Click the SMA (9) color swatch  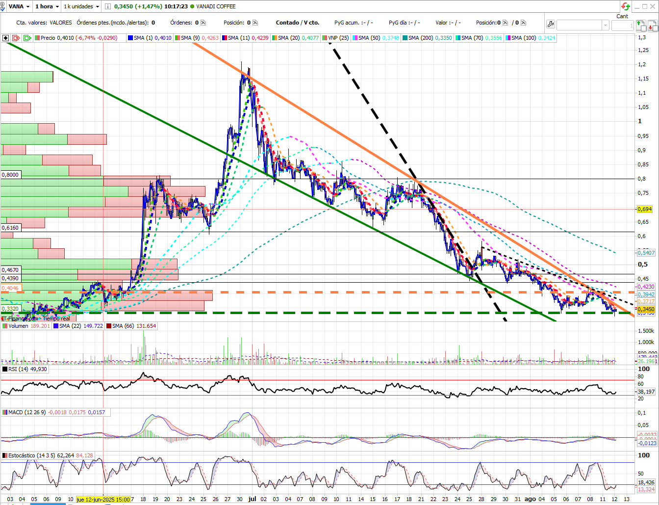tap(177, 38)
